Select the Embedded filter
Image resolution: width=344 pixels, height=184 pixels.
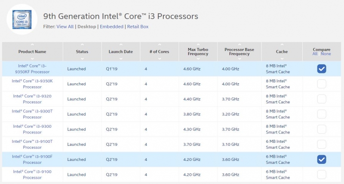click(x=111, y=27)
